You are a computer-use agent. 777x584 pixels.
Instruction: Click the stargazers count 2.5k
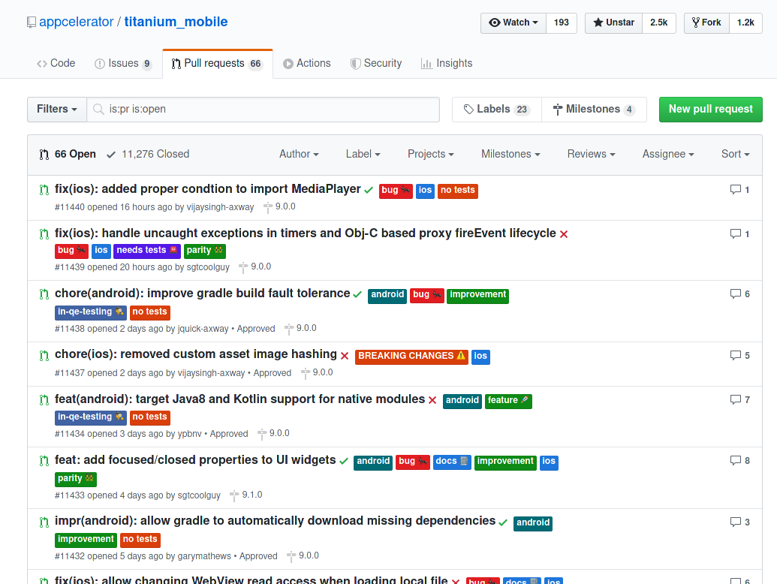(659, 23)
